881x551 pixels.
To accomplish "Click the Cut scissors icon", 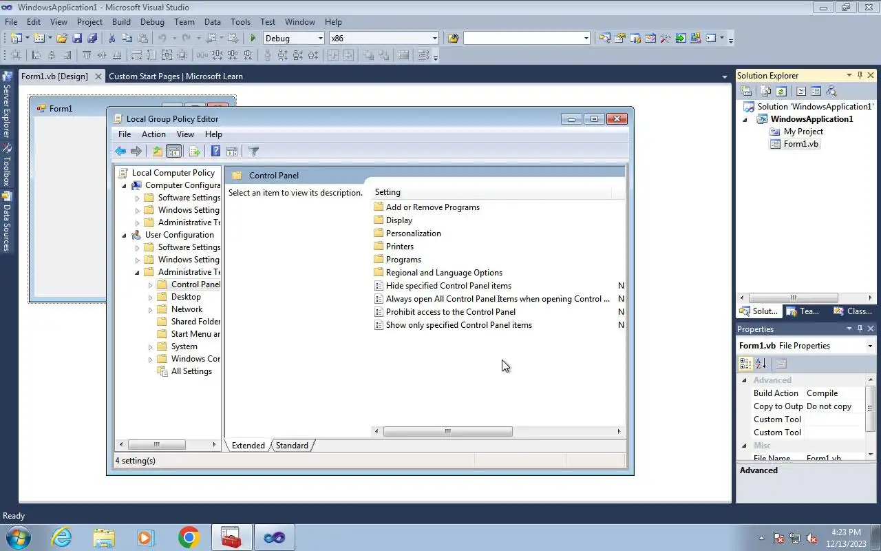I will 112,39.
